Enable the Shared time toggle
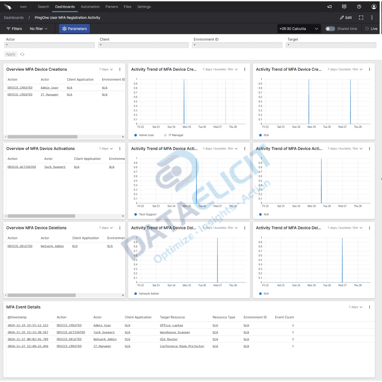The image size is (382, 382). (x=329, y=29)
